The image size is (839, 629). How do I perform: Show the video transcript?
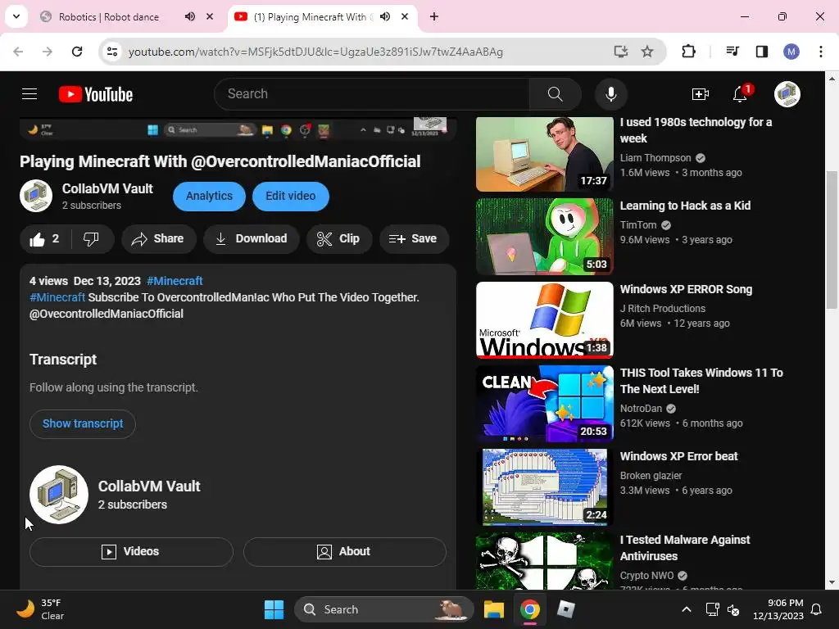pos(83,424)
